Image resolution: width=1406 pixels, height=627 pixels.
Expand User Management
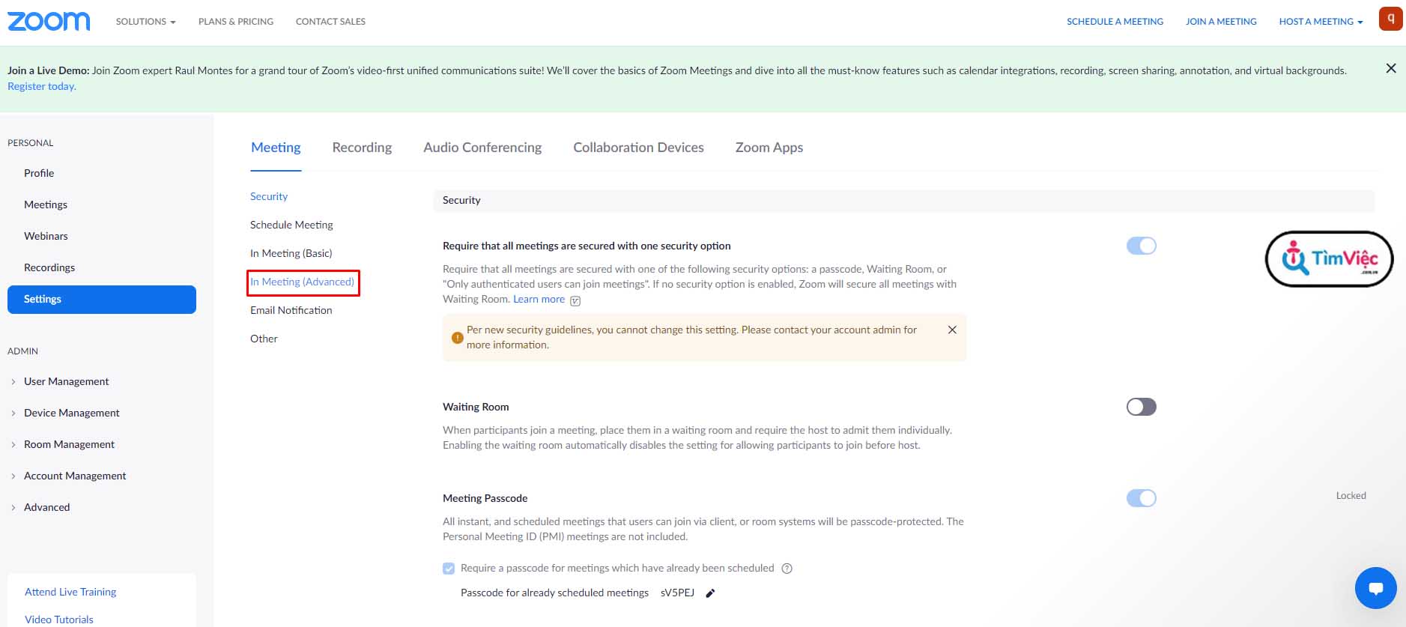point(66,381)
